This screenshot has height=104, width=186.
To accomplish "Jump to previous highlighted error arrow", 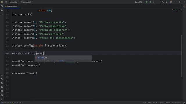I will [179, 10].
